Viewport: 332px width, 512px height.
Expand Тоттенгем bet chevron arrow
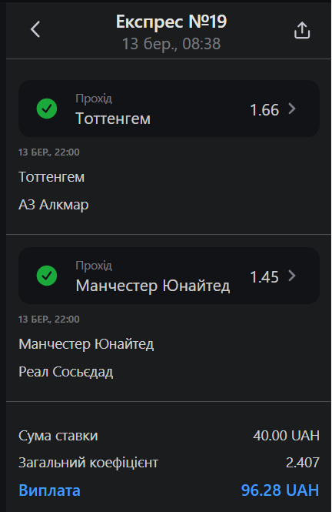point(292,109)
